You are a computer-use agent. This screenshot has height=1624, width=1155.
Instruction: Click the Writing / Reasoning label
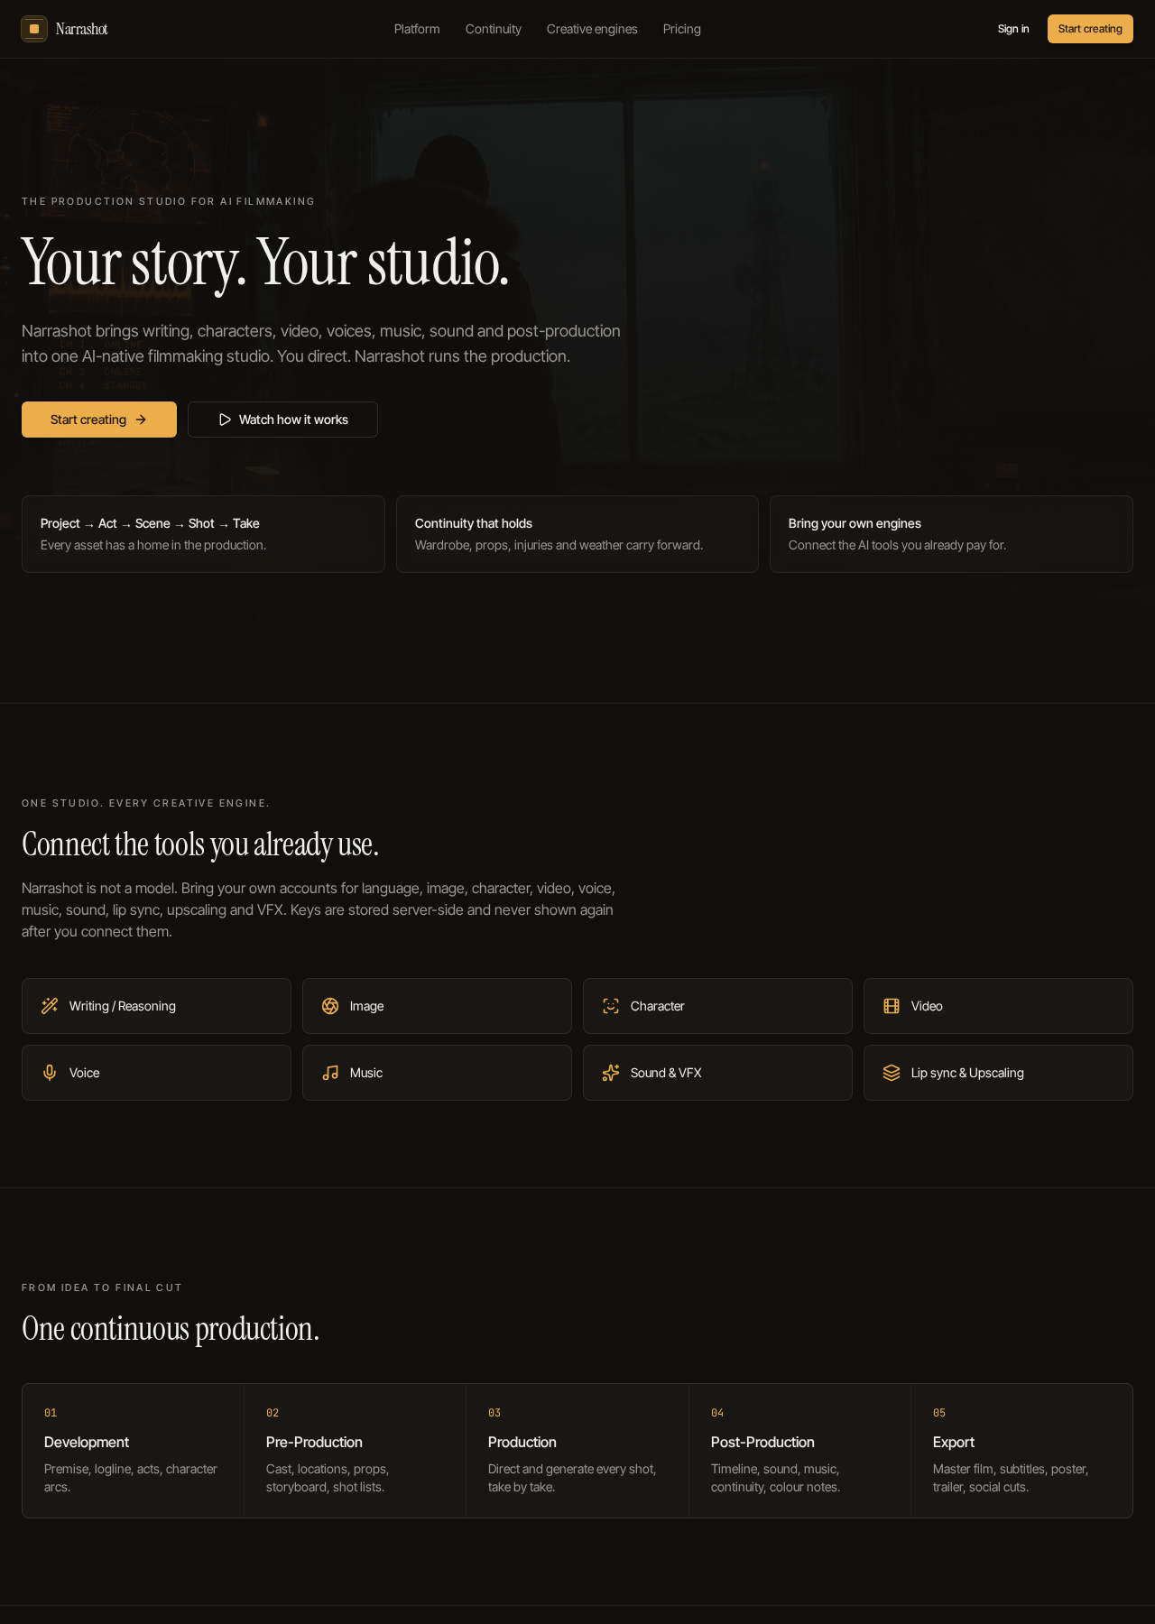click(x=123, y=1006)
